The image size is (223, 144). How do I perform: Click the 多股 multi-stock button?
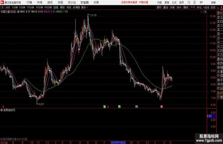[x=172, y=7]
